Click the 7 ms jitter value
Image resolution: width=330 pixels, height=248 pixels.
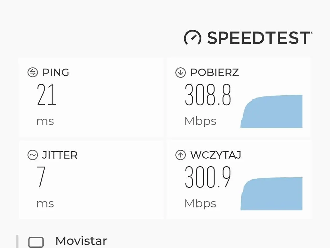click(41, 177)
